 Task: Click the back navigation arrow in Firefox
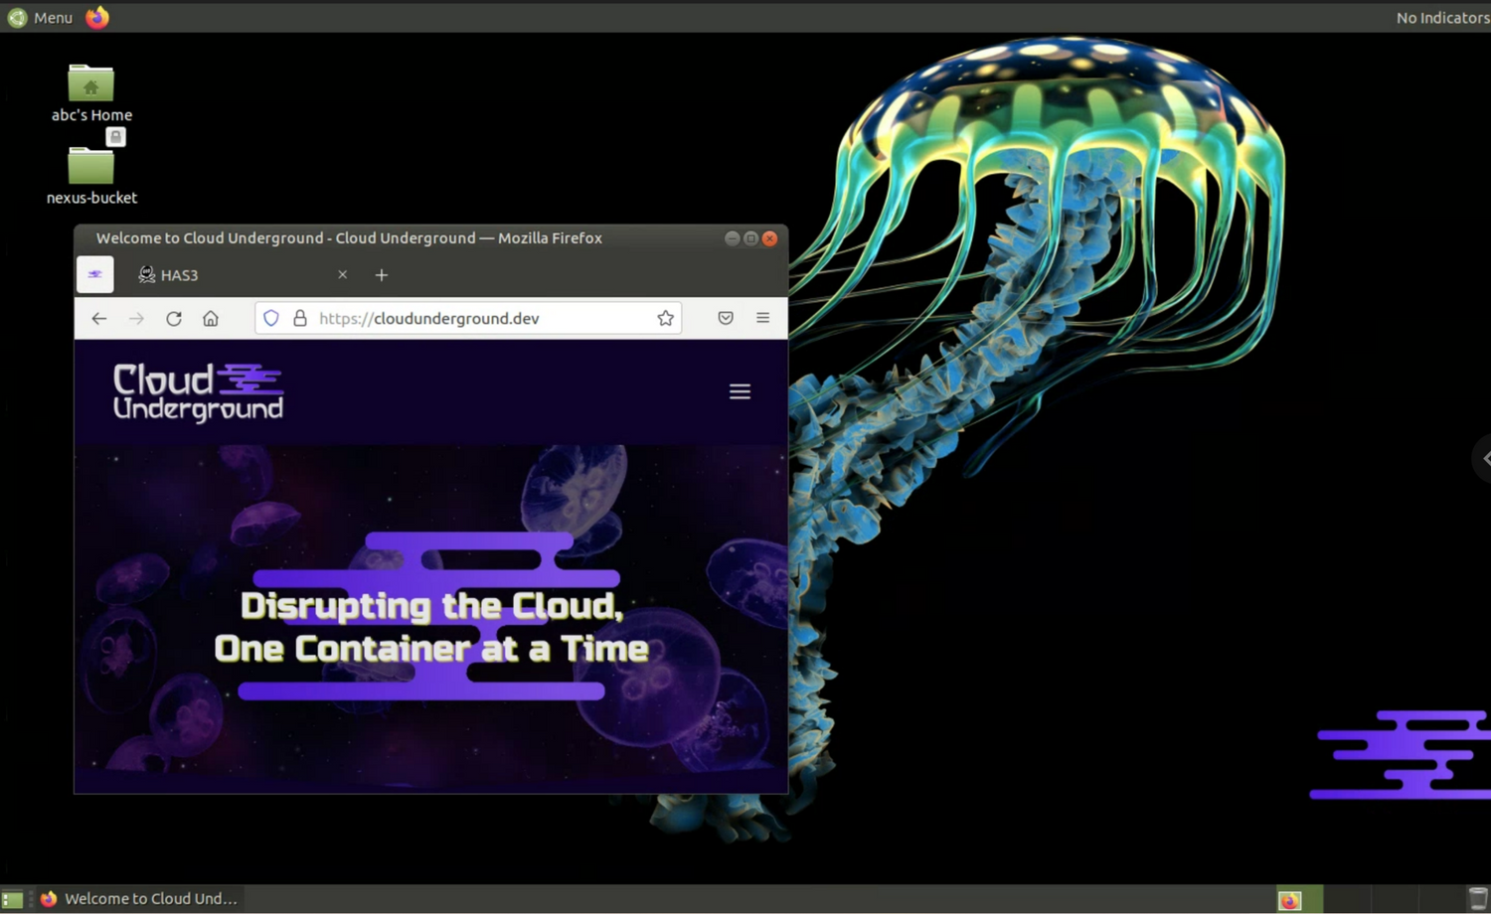pyautogui.click(x=98, y=318)
